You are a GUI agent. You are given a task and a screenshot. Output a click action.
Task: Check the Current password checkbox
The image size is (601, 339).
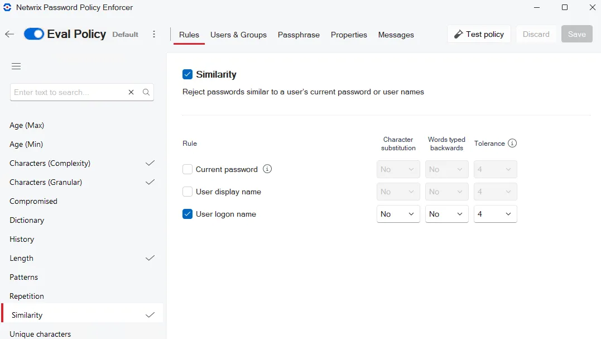[x=187, y=169]
